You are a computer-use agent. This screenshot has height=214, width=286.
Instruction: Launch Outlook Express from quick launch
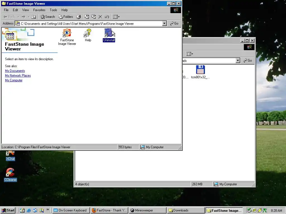35,210
